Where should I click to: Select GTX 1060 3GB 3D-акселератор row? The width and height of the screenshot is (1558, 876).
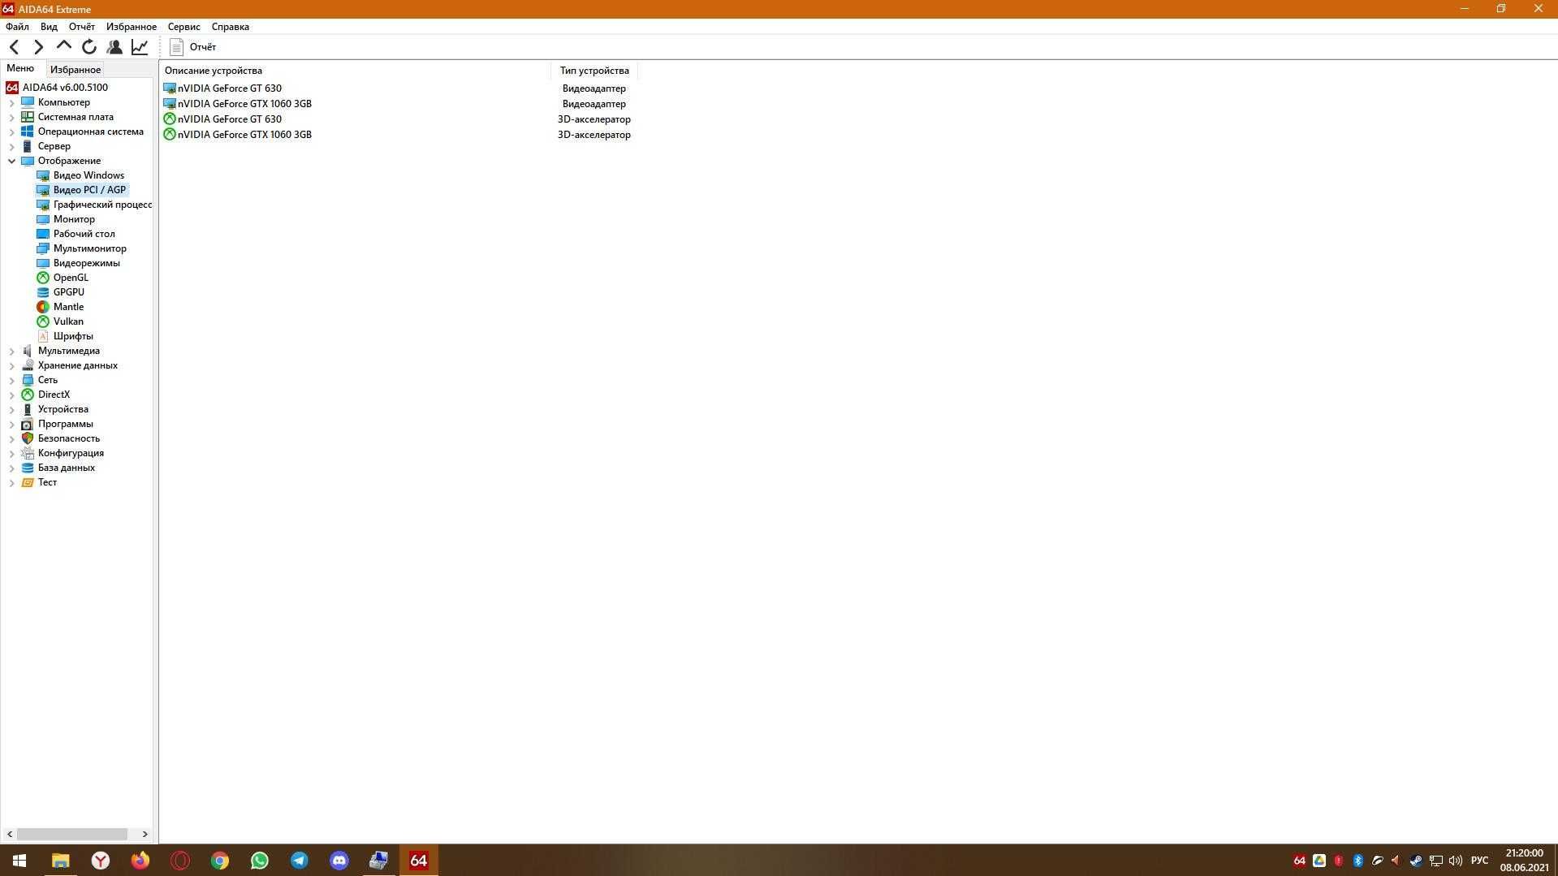tap(398, 135)
